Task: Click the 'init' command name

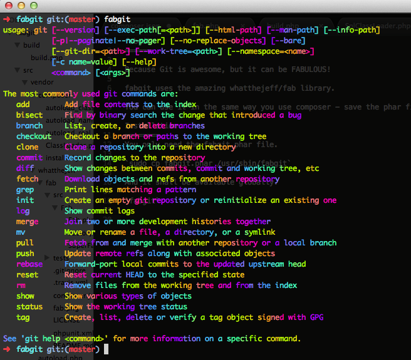Action: pyautogui.click(x=25, y=200)
